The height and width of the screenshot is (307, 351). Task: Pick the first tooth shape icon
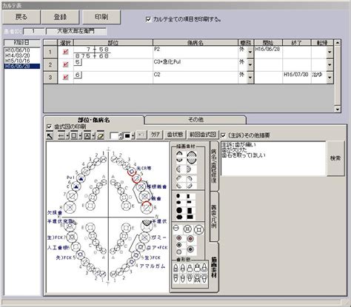[x=175, y=268]
